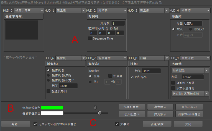Click the Frame: label field
This screenshot has width=212, height=131.
point(193,77)
